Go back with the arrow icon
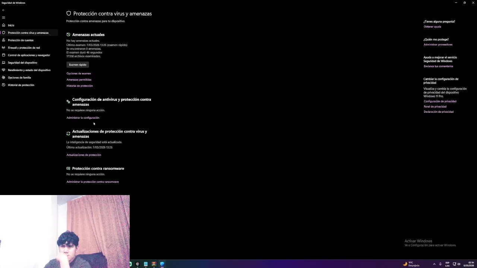This screenshot has height=268, width=477. pos(3,10)
